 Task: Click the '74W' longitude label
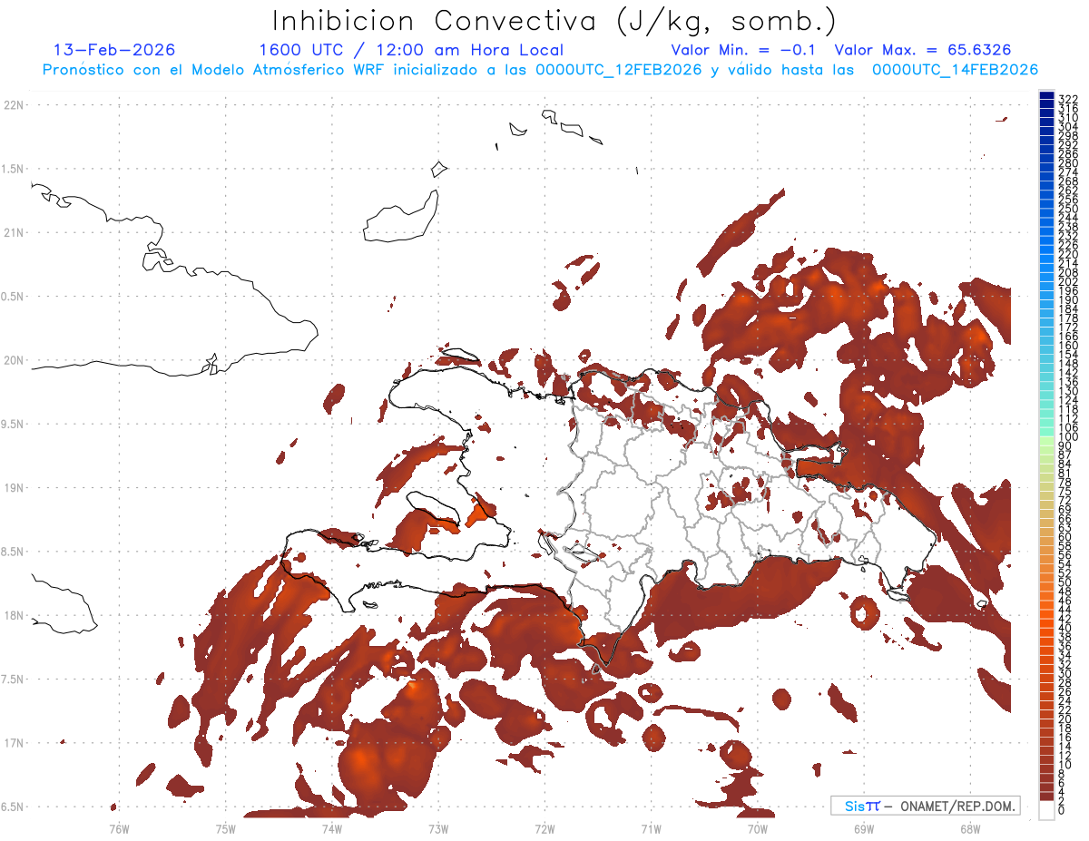pyautogui.click(x=332, y=828)
